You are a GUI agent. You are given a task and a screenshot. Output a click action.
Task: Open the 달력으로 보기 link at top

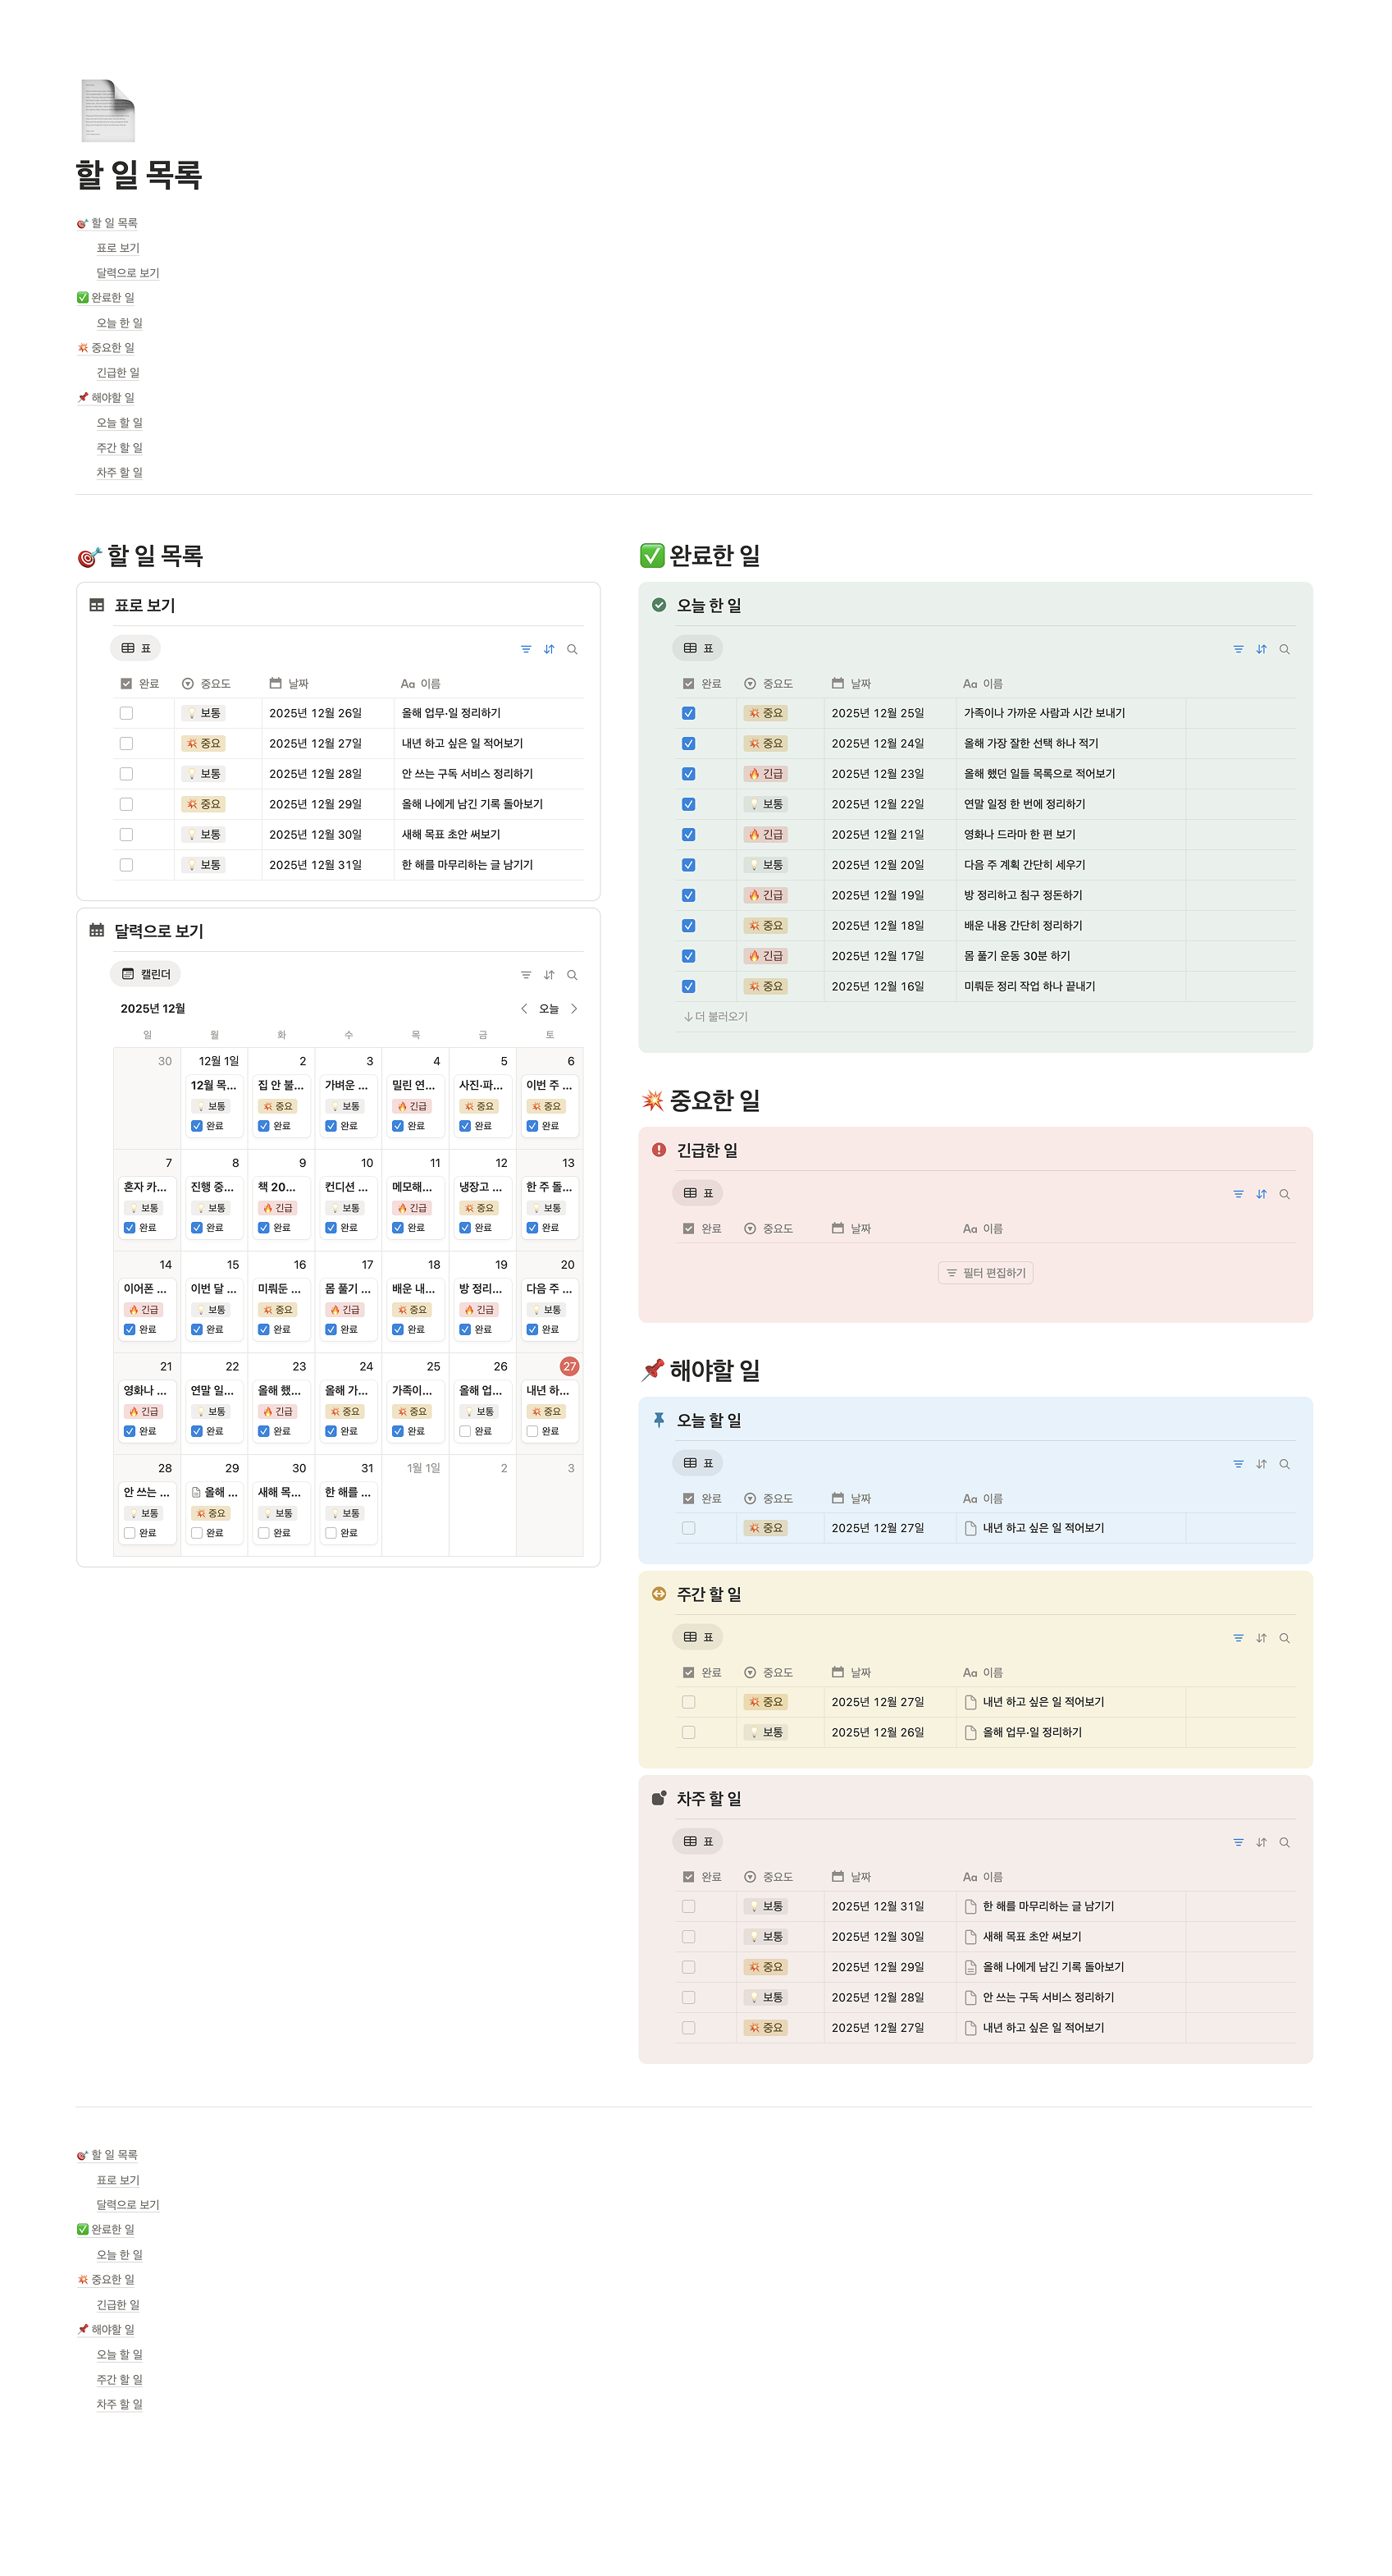(x=127, y=273)
